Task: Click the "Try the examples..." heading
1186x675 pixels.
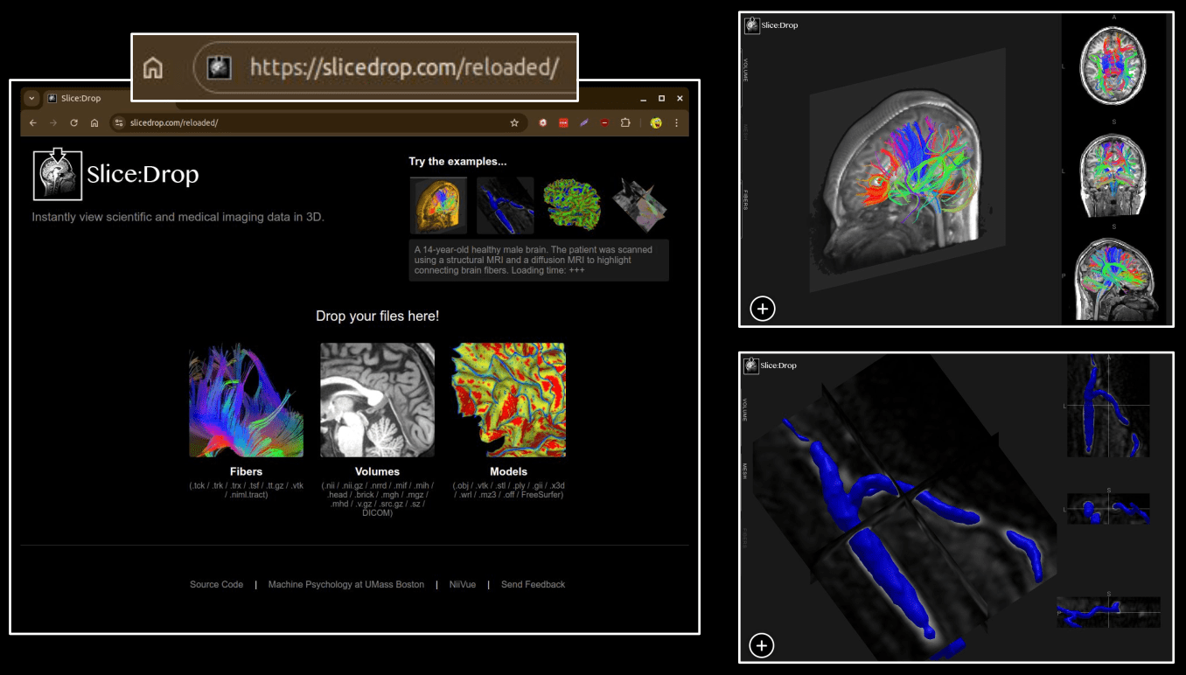Action: (457, 161)
